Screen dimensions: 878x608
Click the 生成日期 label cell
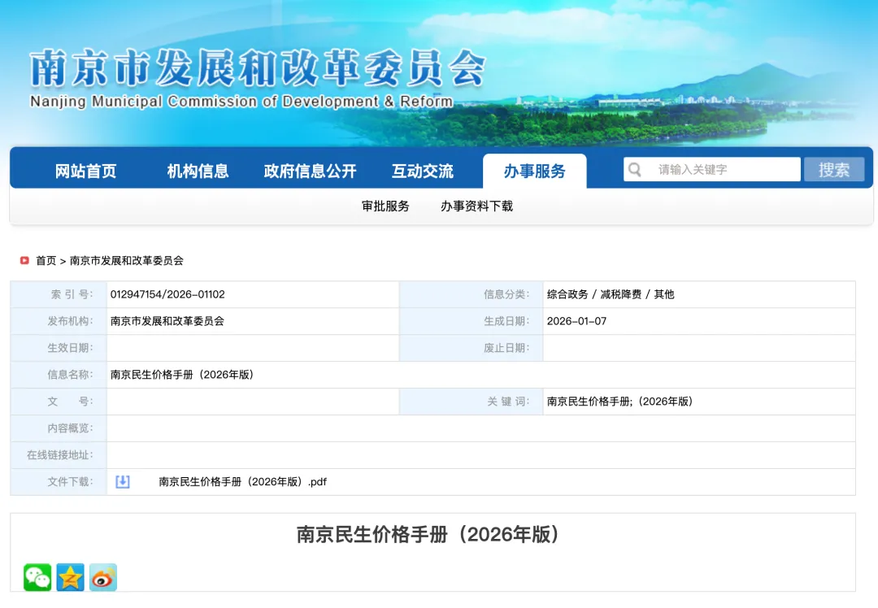click(472, 321)
